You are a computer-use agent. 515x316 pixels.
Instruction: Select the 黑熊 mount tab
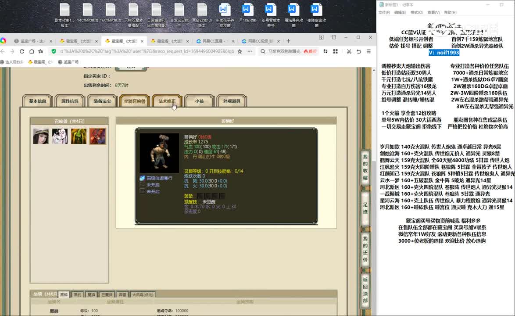64,294
